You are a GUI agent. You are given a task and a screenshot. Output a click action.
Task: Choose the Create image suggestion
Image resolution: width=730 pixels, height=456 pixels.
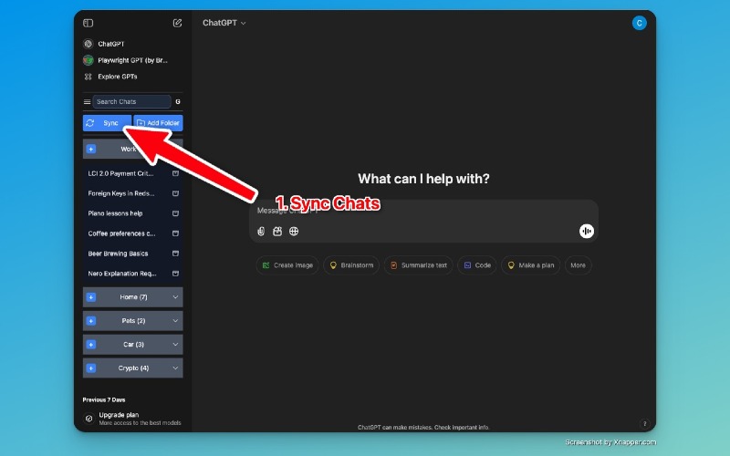click(x=287, y=265)
